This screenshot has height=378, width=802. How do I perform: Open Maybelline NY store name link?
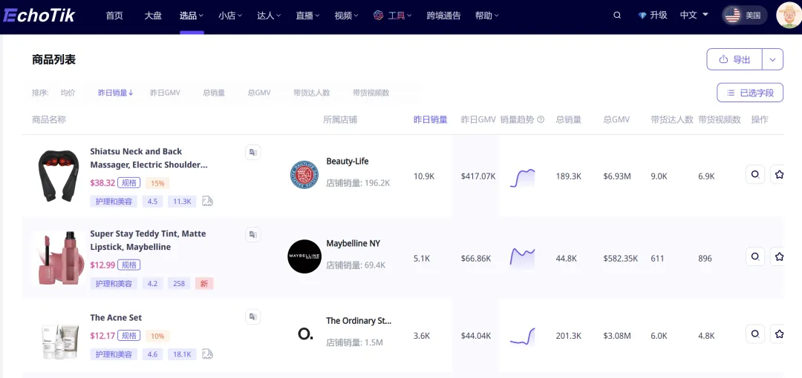coord(353,243)
